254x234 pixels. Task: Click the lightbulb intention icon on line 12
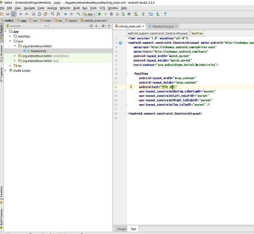[131, 87]
